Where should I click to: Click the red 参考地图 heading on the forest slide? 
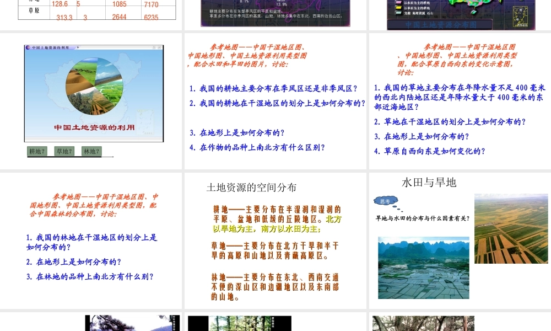click(94, 205)
